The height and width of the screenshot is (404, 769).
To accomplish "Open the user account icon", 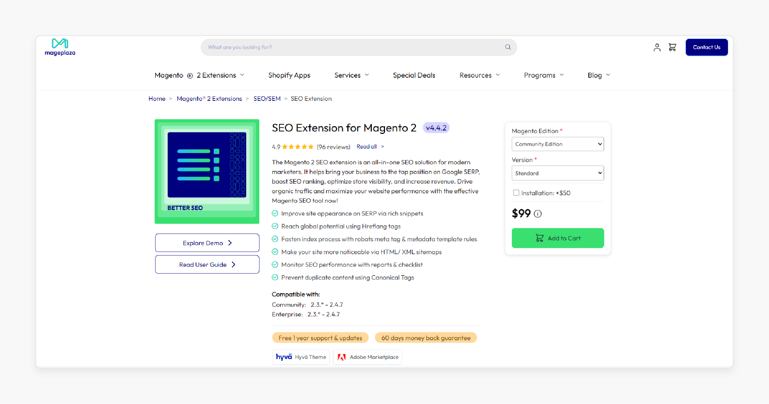I will tap(657, 47).
